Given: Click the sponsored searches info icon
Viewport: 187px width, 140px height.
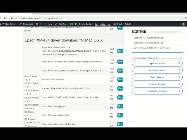Looking at the screenshot, I should click(181, 58).
